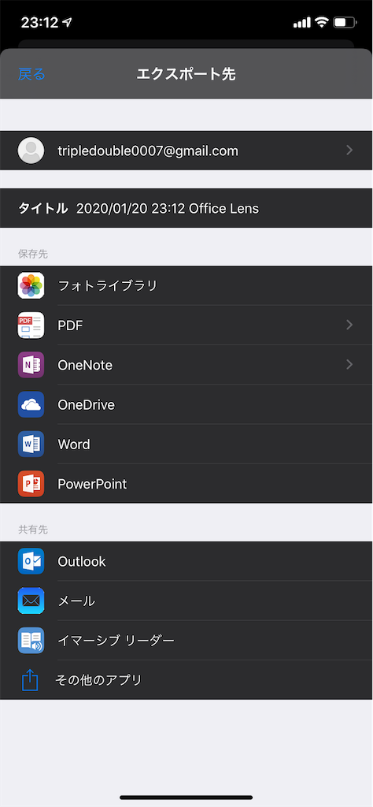Select フォトライブラリ as save destination

coord(186,285)
